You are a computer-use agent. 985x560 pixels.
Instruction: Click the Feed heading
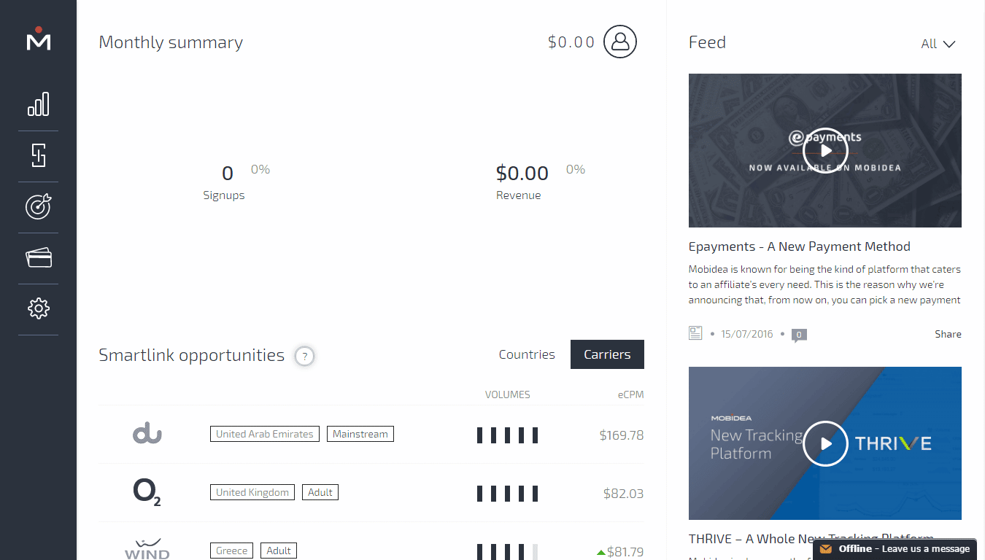tap(707, 42)
